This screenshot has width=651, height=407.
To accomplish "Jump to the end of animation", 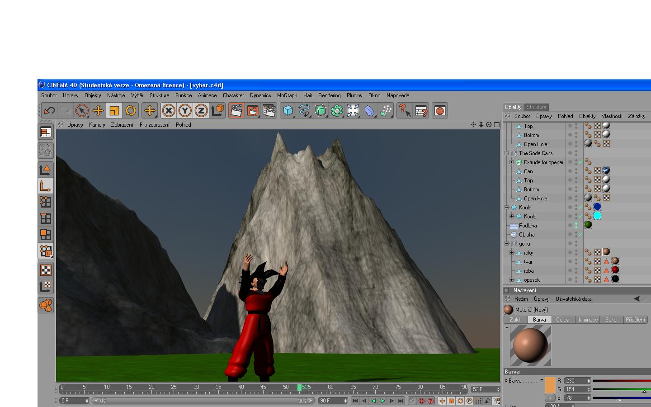I will [401, 401].
